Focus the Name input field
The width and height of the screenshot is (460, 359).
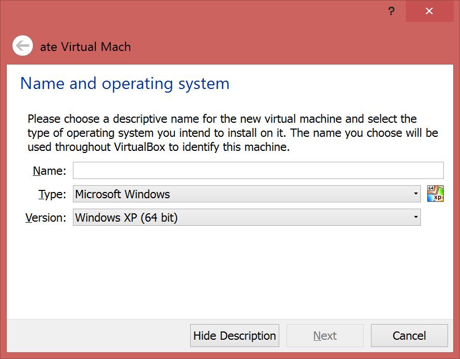coord(258,170)
